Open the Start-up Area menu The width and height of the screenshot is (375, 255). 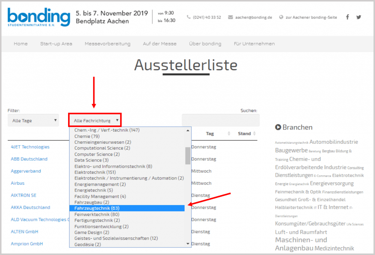pos(56,44)
